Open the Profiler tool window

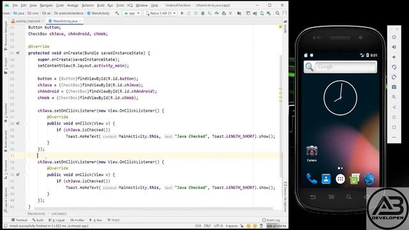[x=77, y=220]
